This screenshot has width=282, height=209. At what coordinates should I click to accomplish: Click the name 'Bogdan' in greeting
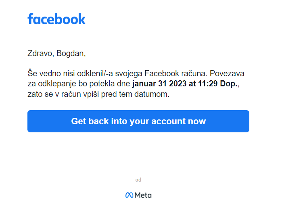70,53
